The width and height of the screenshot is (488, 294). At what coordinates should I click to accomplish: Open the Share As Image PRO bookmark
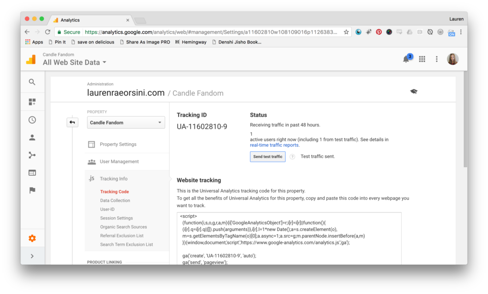(145, 42)
